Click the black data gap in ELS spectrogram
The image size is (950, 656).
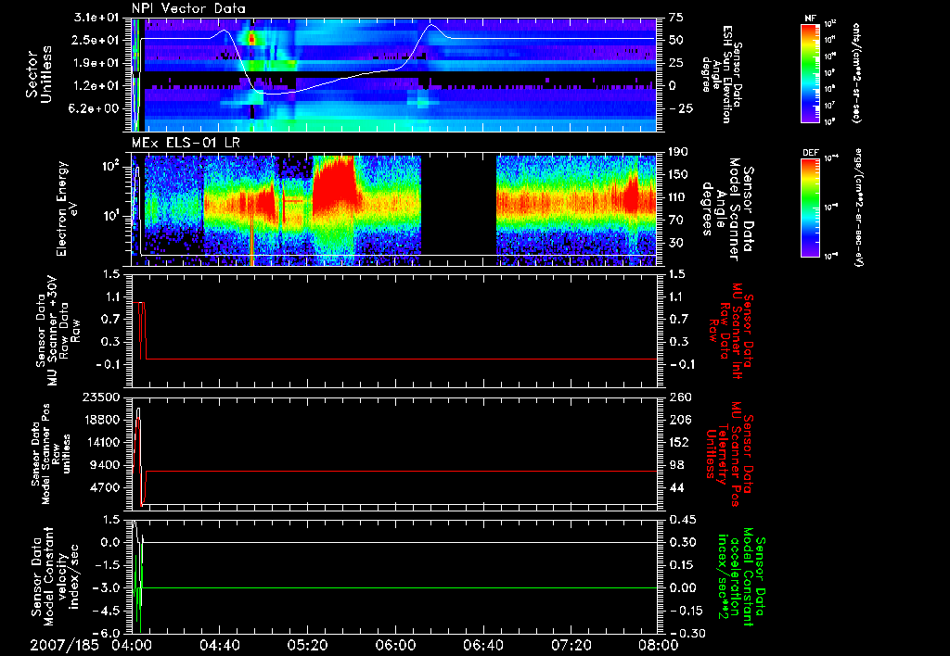point(458,210)
